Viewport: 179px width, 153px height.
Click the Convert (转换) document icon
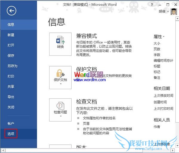[x=60, y=44]
